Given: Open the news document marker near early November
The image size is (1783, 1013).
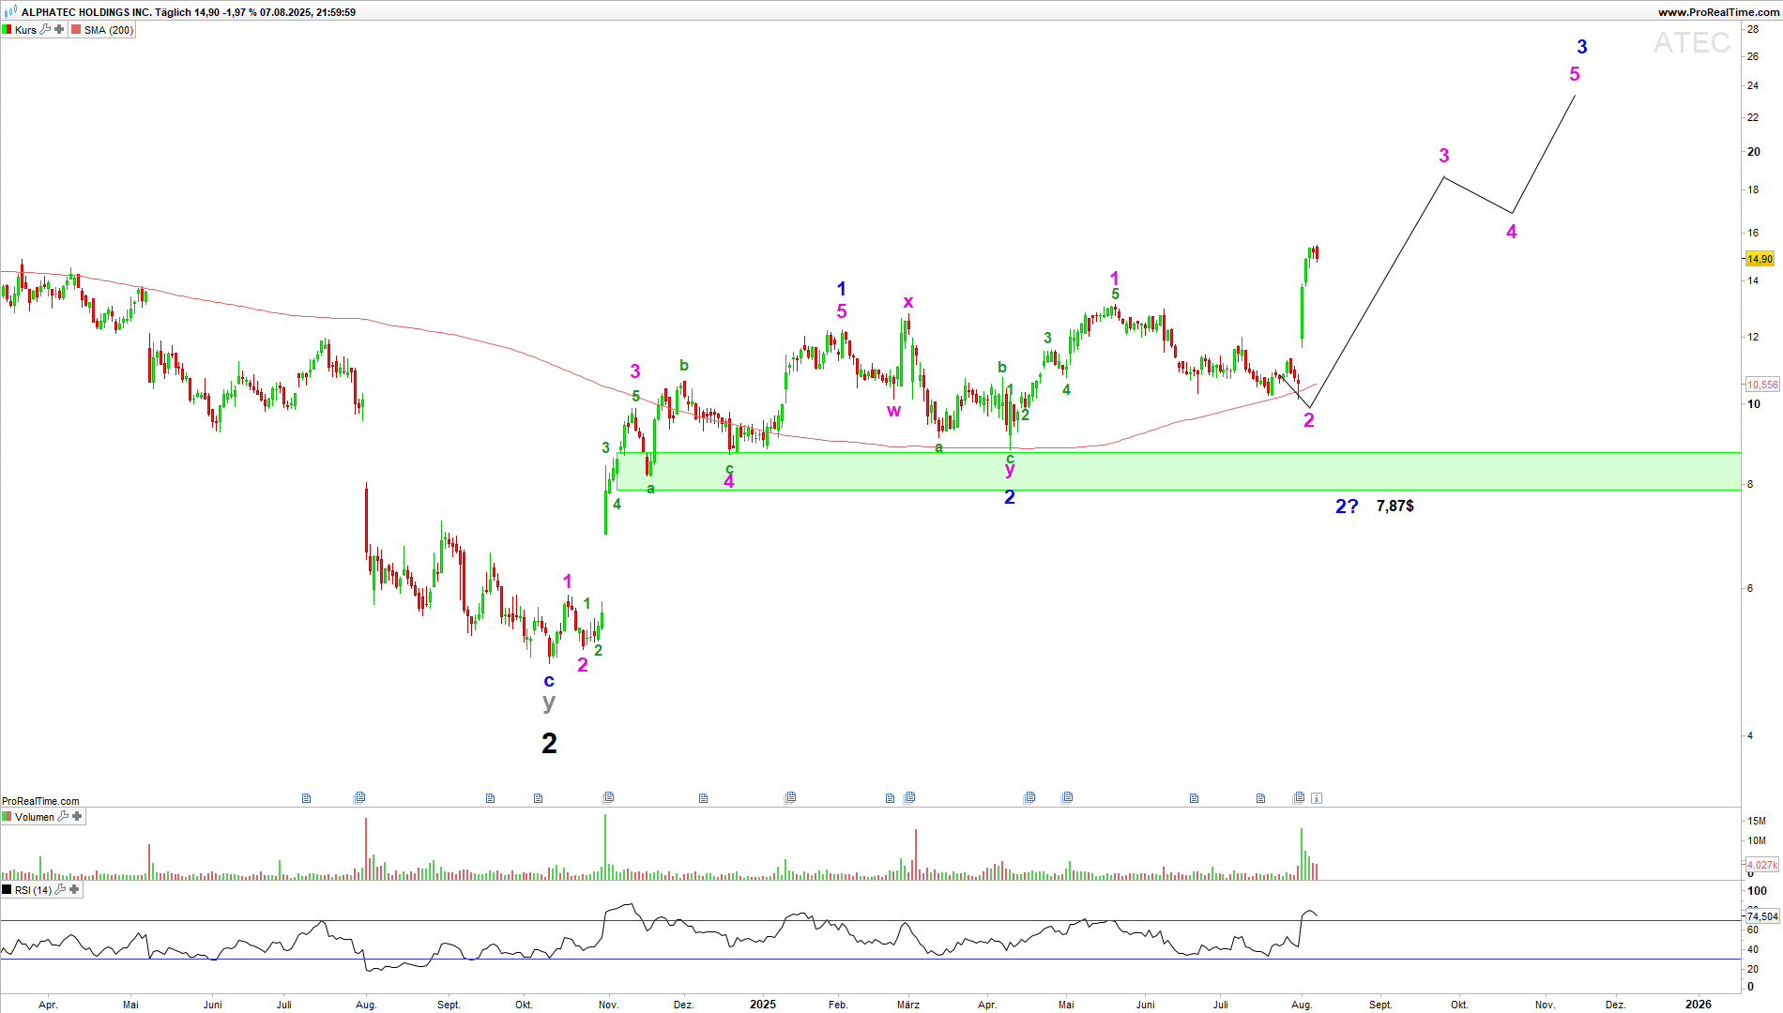Looking at the screenshot, I should 608,797.
